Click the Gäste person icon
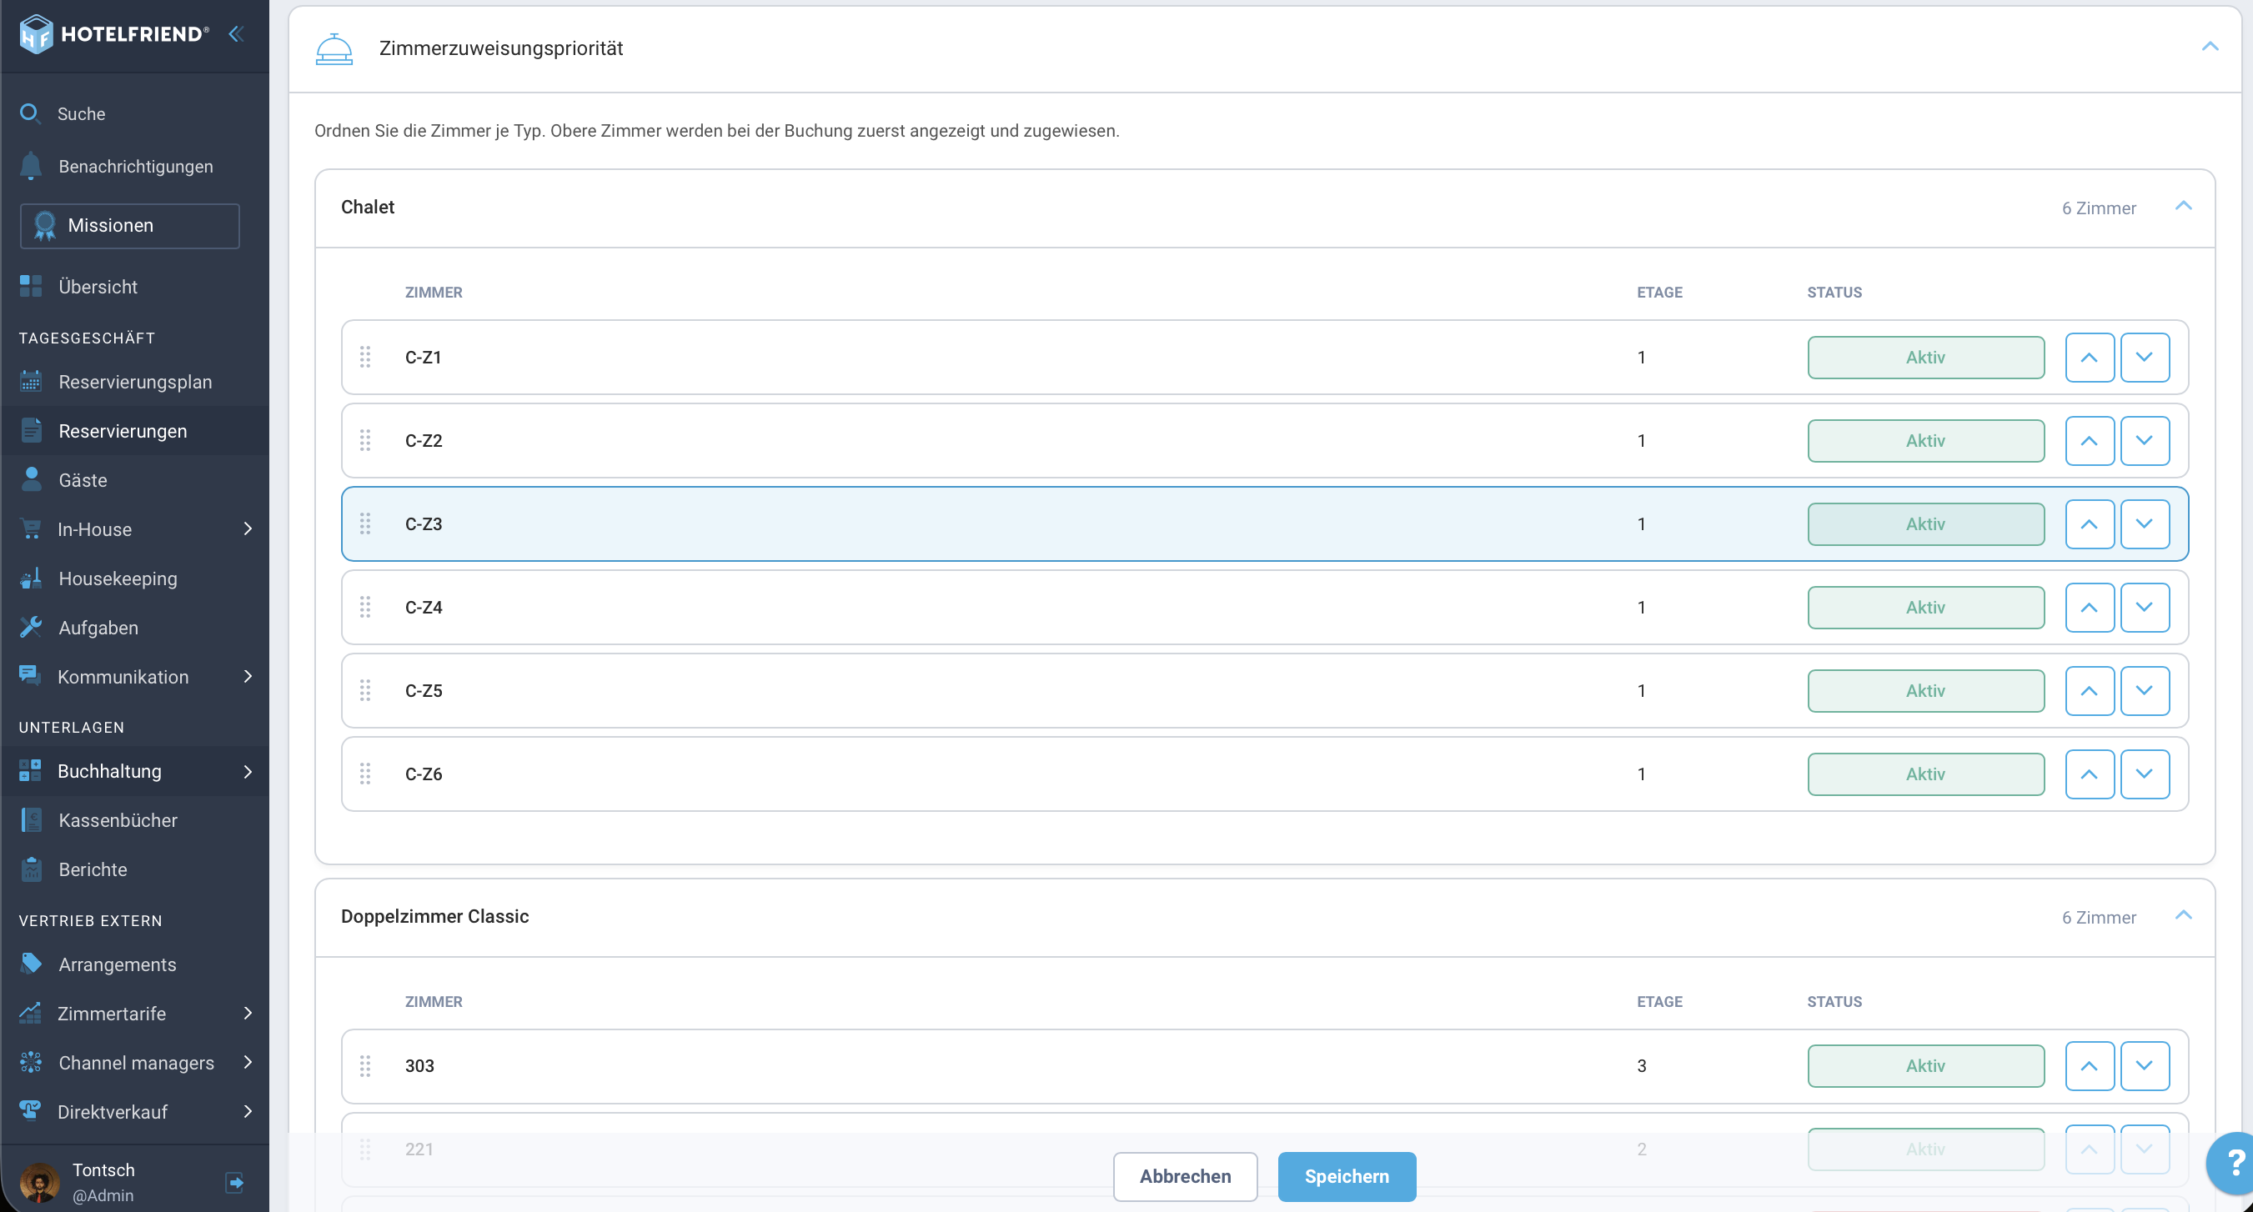This screenshot has width=2253, height=1212. click(x=31, y=479)
